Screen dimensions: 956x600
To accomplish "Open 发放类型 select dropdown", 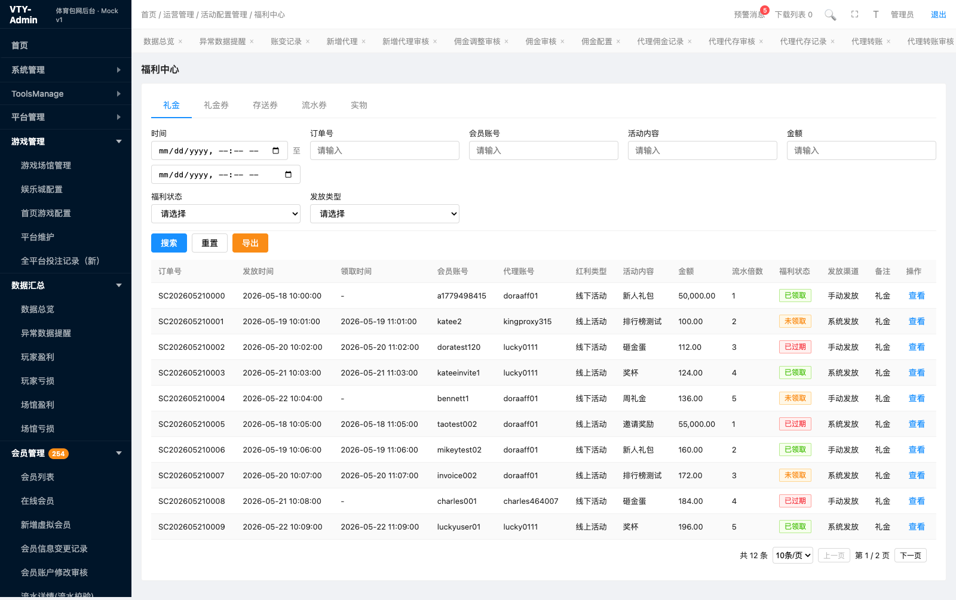I will pos(385,214).
